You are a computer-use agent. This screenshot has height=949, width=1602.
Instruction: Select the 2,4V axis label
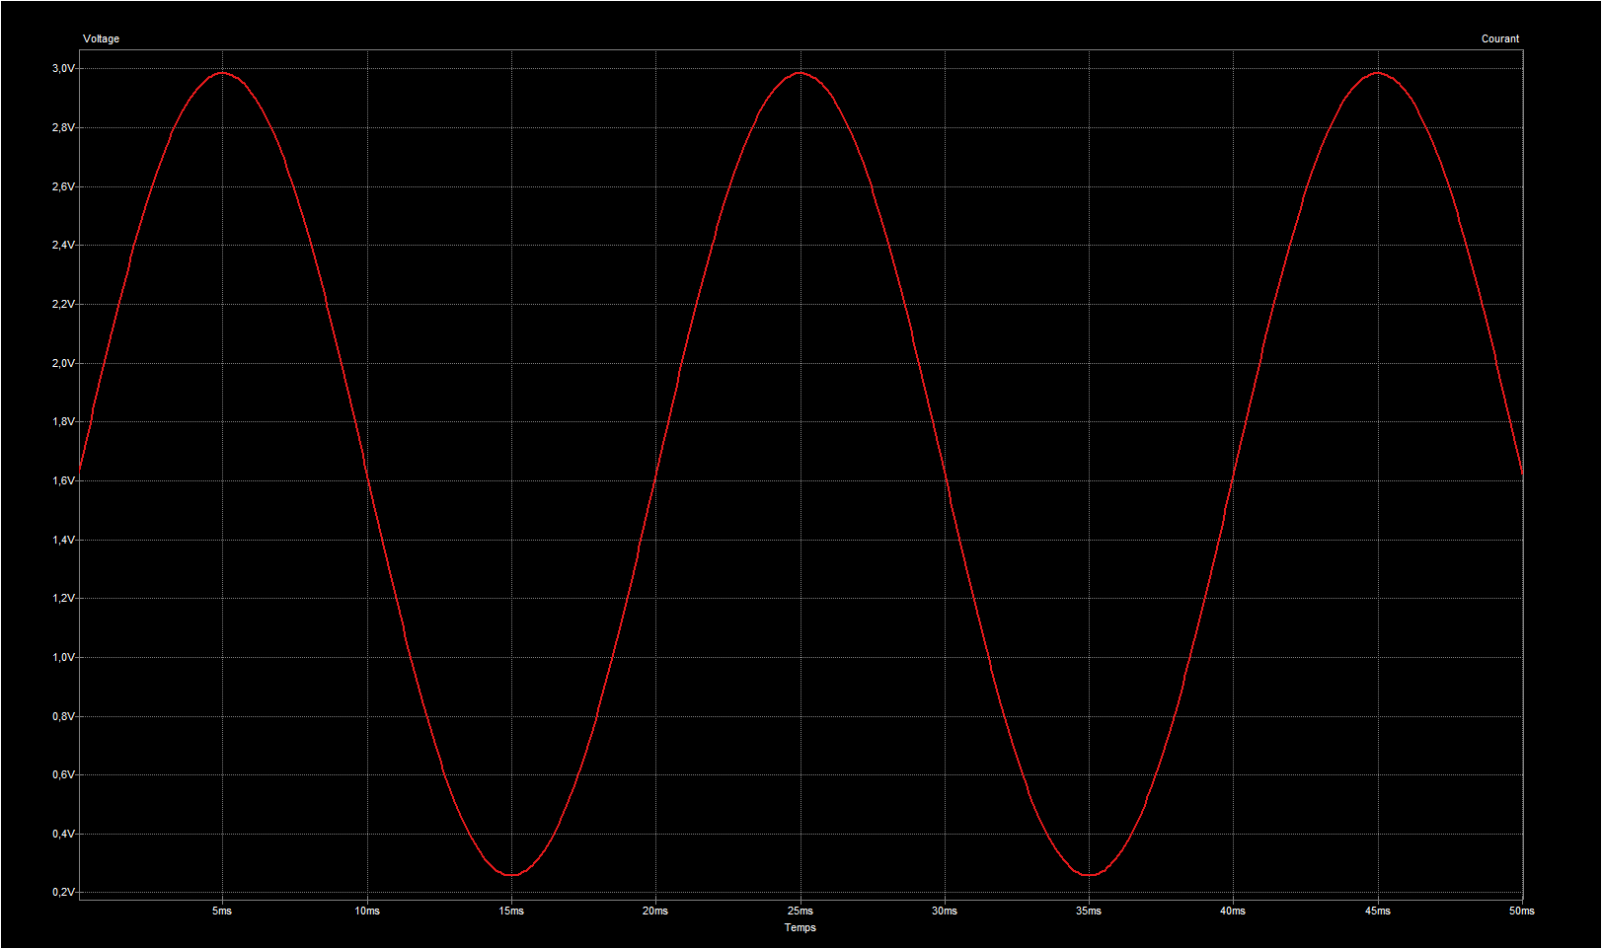click(63, 245)
